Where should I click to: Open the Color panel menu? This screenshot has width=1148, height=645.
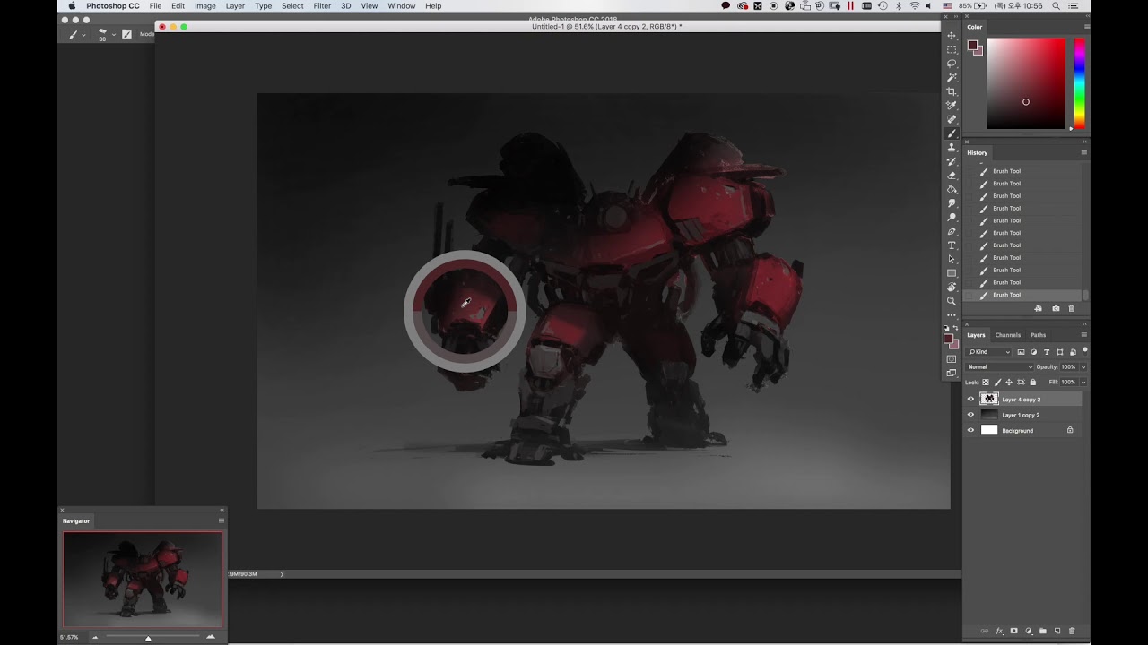click(1087, 27)
